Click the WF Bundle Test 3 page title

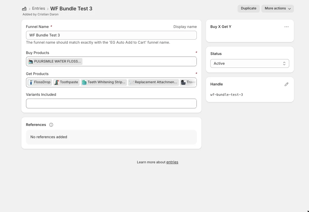point(71,9)
